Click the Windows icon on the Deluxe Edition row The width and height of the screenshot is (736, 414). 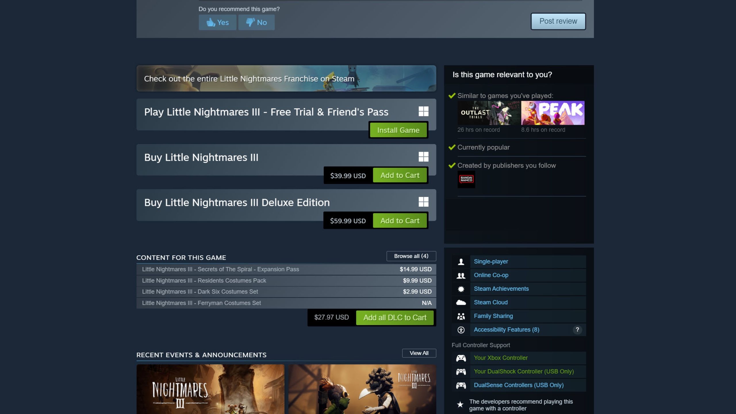pos(424,202)
